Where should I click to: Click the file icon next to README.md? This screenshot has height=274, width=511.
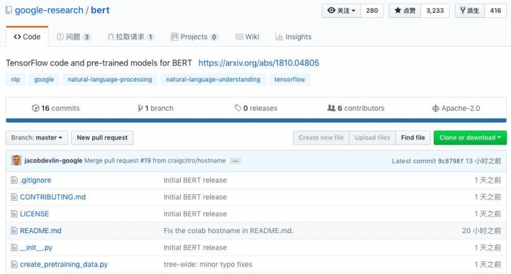click(x=14, y=231)
